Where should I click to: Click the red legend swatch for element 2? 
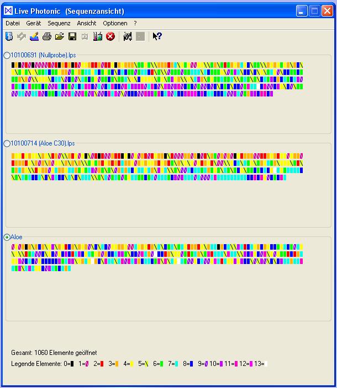102,364
